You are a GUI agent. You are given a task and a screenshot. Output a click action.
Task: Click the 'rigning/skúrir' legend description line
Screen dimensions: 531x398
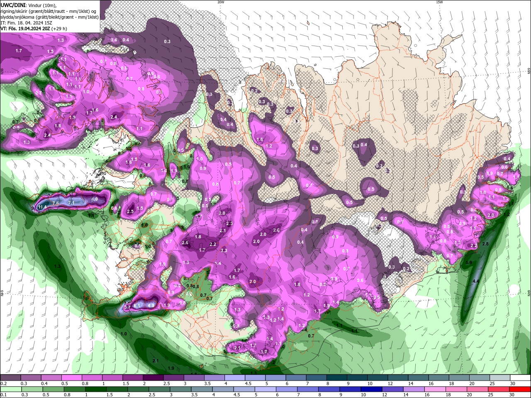point(49,11)
